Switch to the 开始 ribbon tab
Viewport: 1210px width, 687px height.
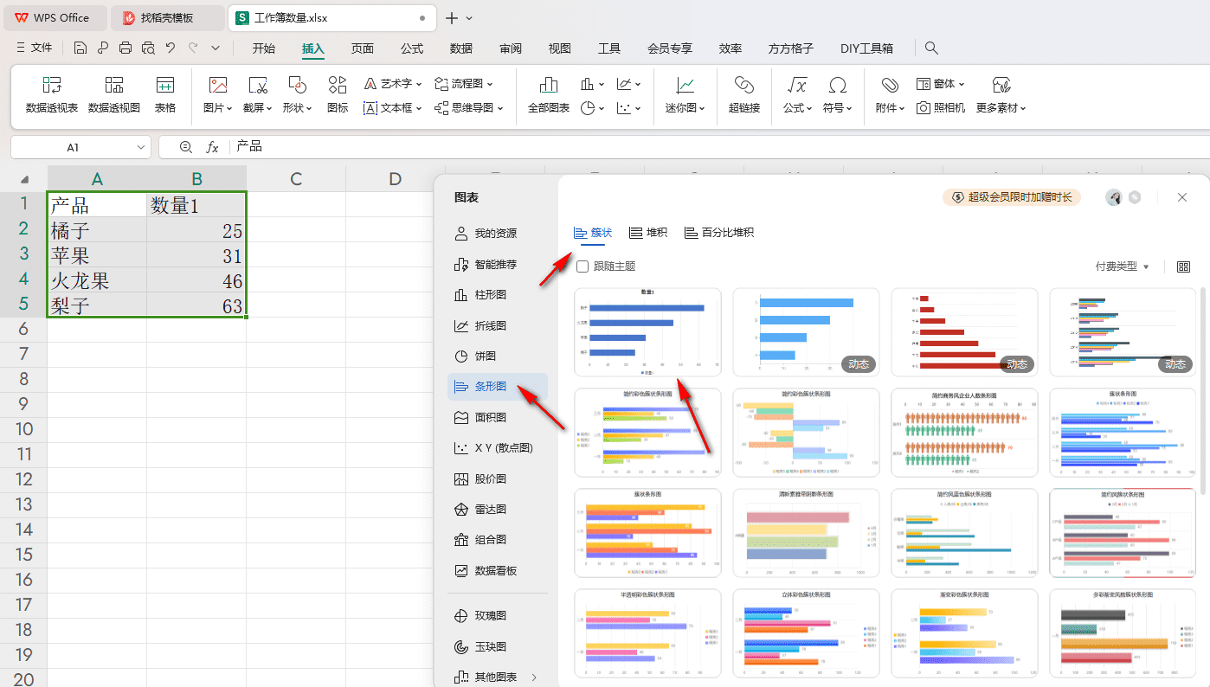pyautogui.click(x=264, y=48)
